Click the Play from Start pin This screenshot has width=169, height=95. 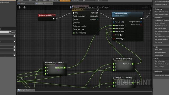click(74, 16)
